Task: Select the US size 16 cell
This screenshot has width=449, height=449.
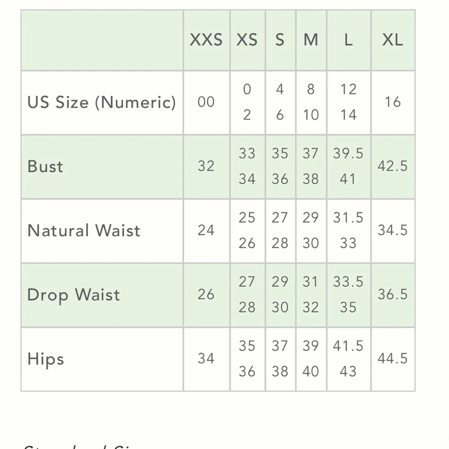Action: [392, 102]
